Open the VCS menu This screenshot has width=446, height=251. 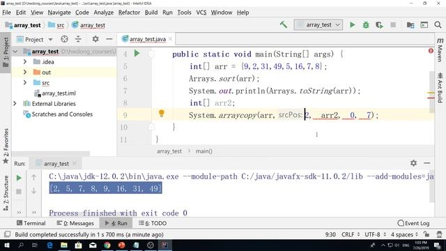[201, 13]
